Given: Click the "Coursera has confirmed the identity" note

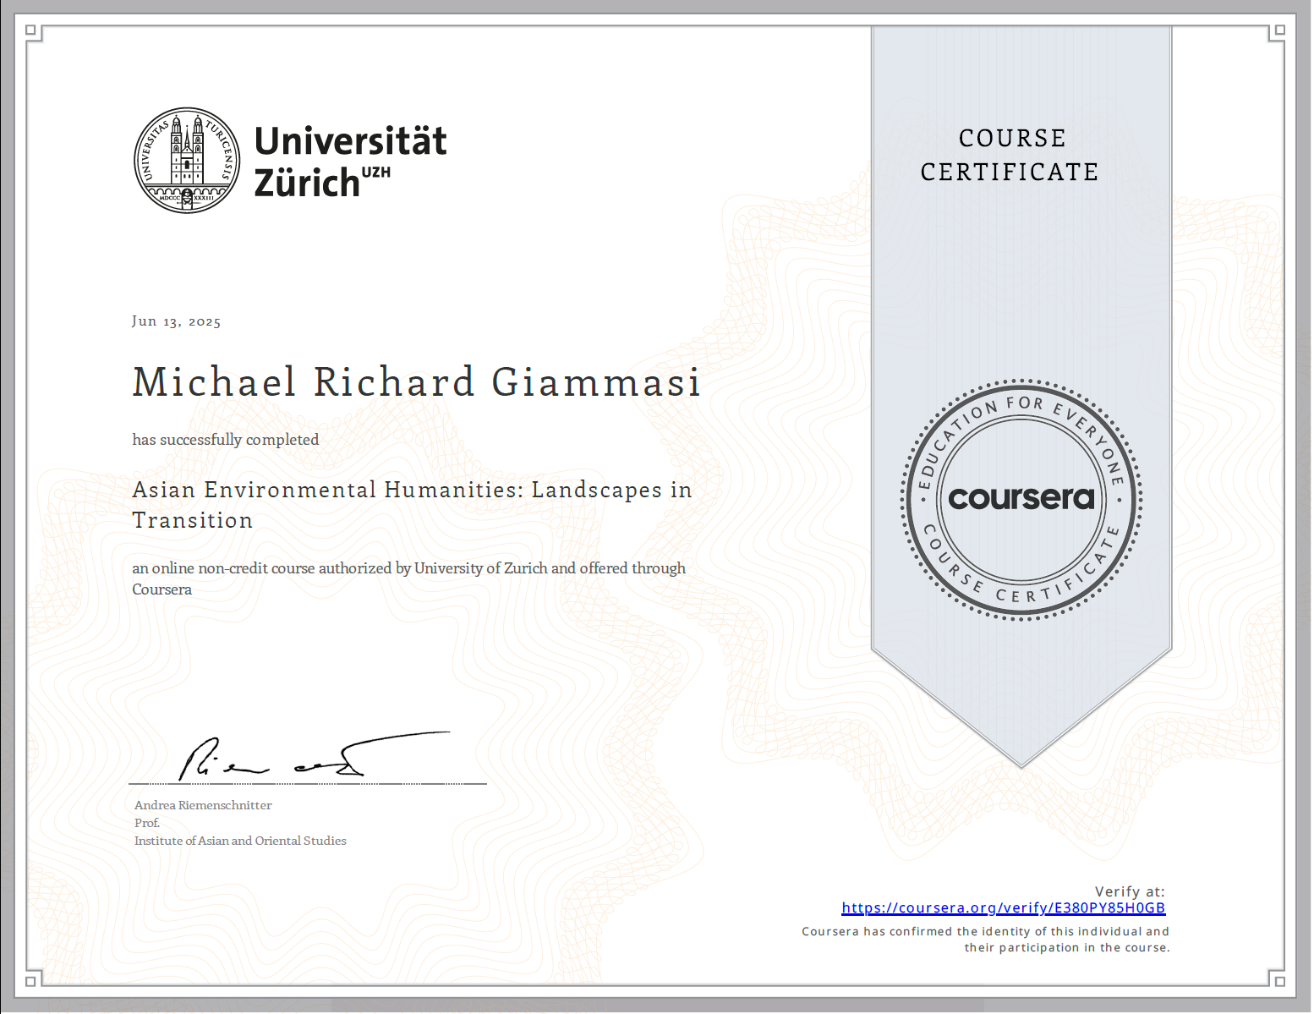Looking at the screenshot, I should tap(985, 940).
